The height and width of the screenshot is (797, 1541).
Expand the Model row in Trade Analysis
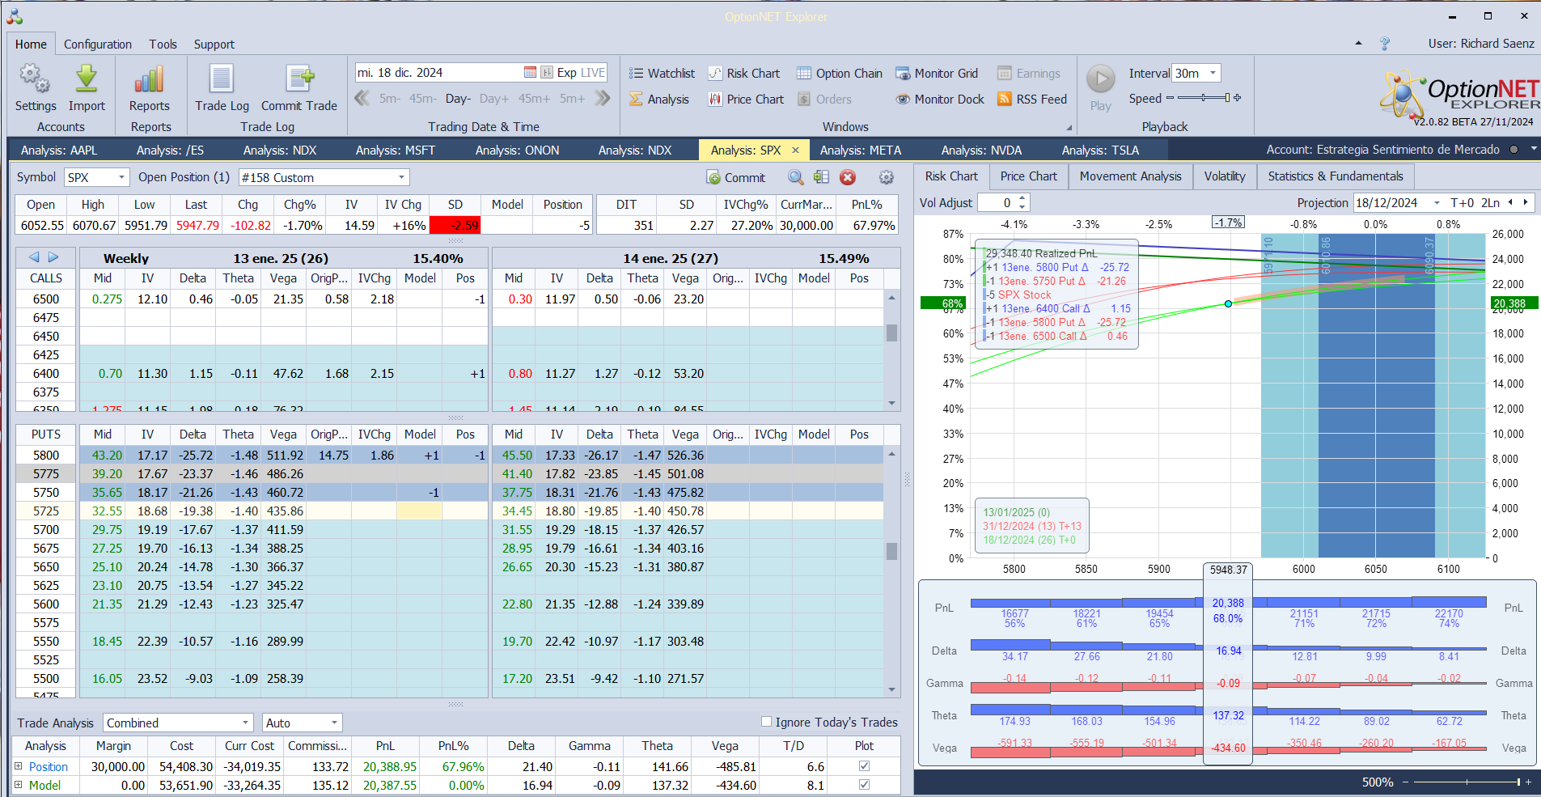pyautogui.click(x=19, y=785)
